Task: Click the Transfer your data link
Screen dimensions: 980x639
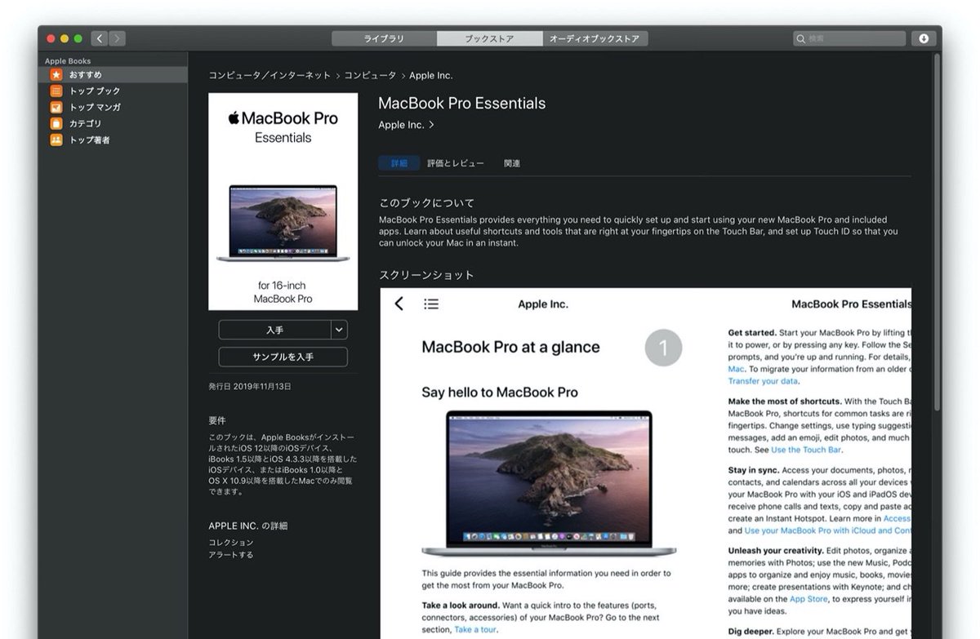Action: click(763, 381)
